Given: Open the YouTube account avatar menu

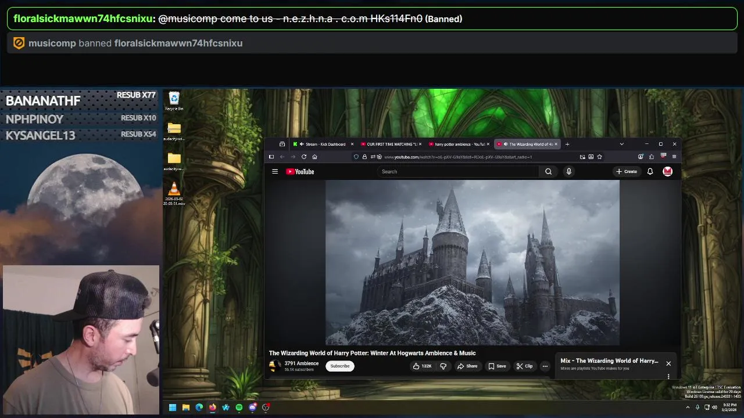Looking at the screenshot, I should click(667, 171).
